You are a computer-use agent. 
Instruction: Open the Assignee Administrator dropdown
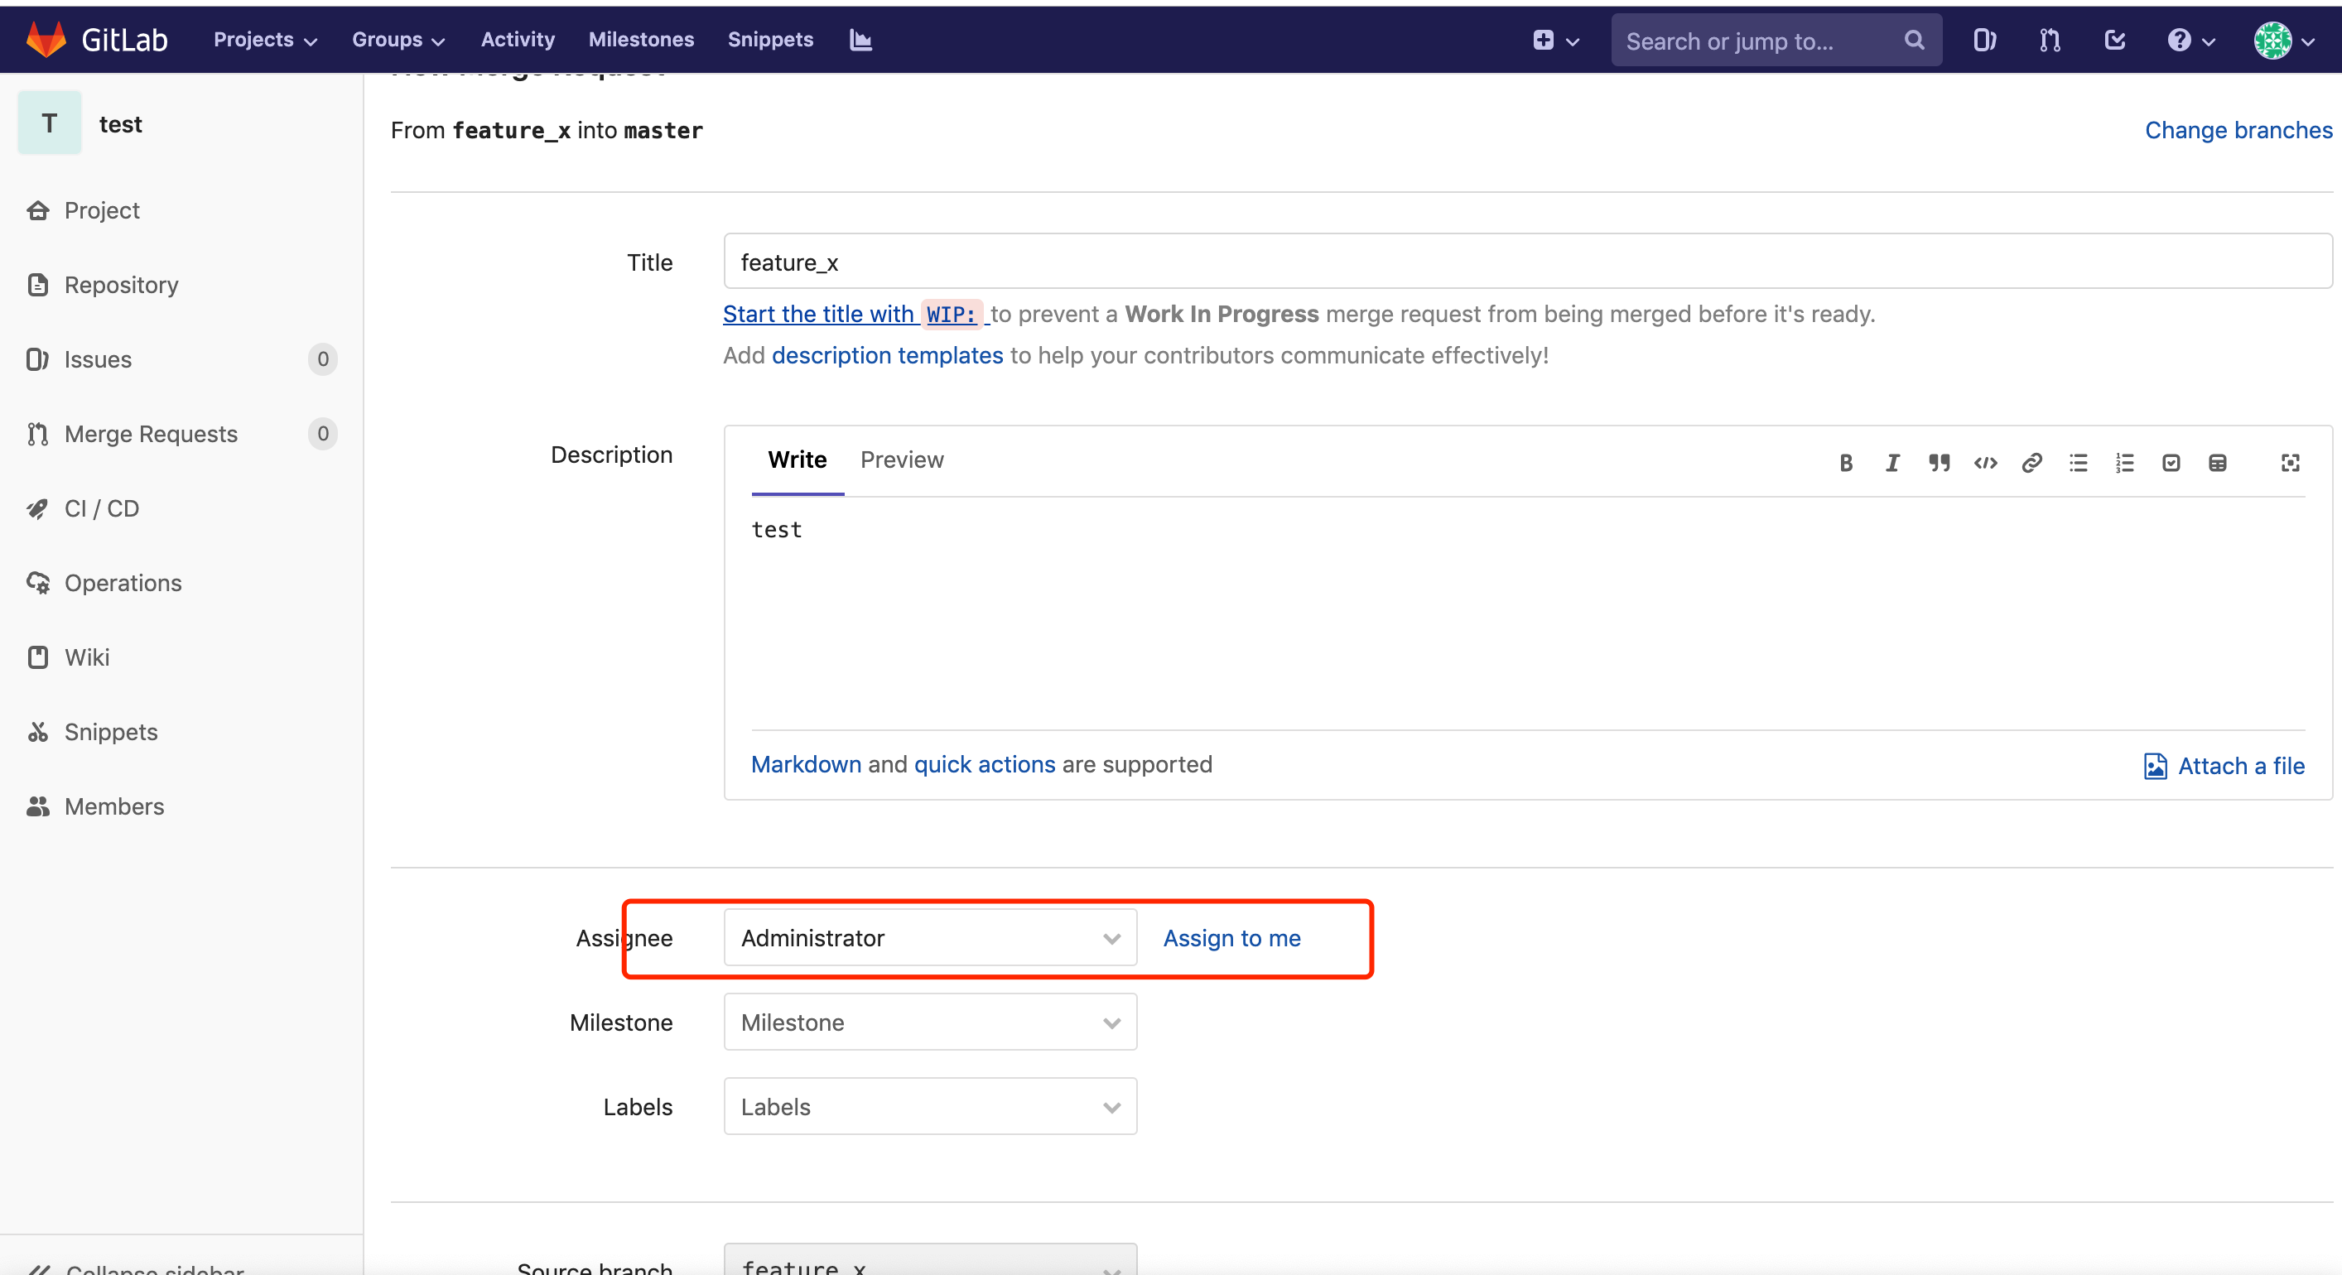[930, 938]
